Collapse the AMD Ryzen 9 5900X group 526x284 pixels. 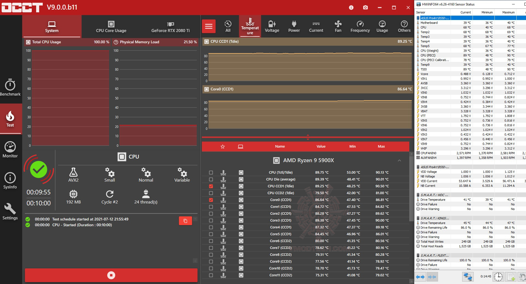coord(399,160)
